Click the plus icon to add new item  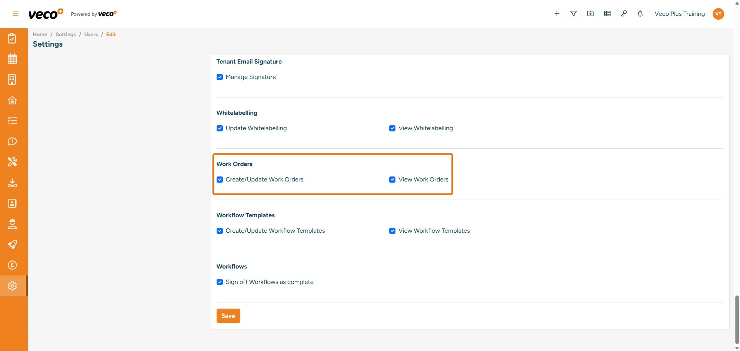[557, 13]
